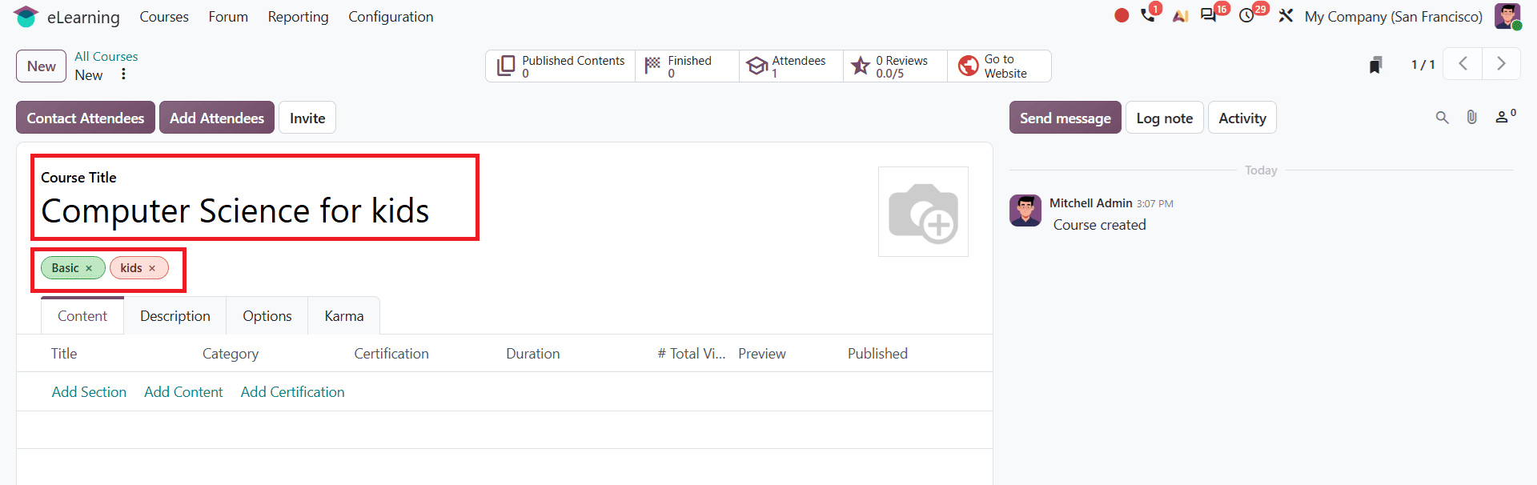Open Attendees stat button
The width and height of the screenshot is (1537, 485).
click(x=791, y=66)
